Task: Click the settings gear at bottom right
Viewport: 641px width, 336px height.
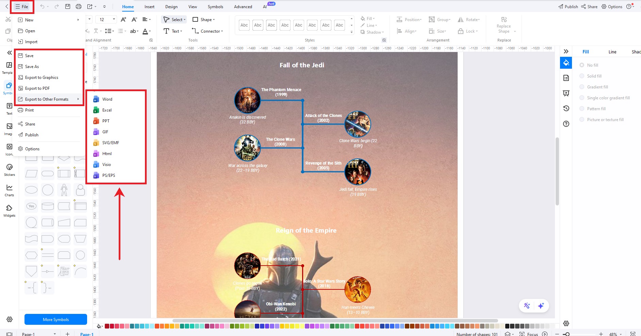Action: pos(566,323)
